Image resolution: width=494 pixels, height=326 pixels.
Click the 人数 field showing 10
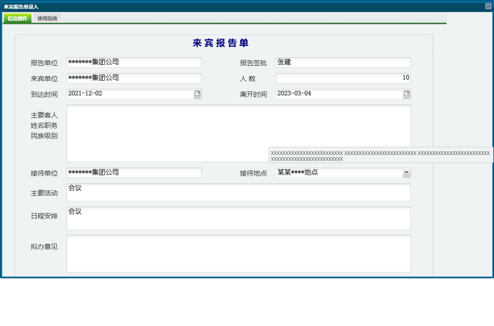click(x=343, y=78)
